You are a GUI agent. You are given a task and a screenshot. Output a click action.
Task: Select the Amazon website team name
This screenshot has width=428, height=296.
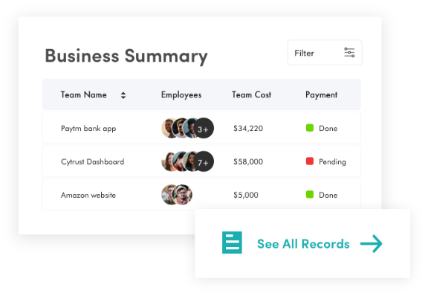coord(88,195)
